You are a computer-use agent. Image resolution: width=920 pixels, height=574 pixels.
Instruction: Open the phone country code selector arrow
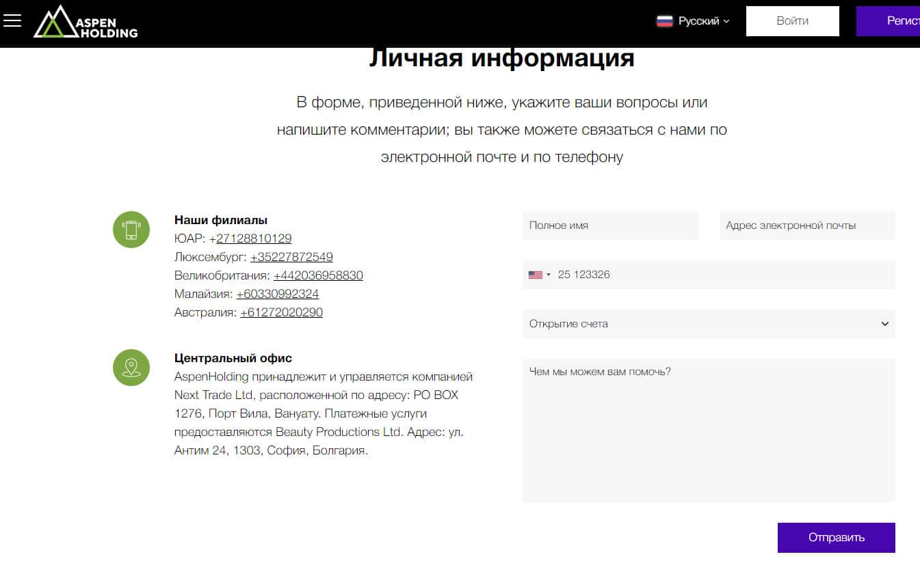[x=549, y=275]
